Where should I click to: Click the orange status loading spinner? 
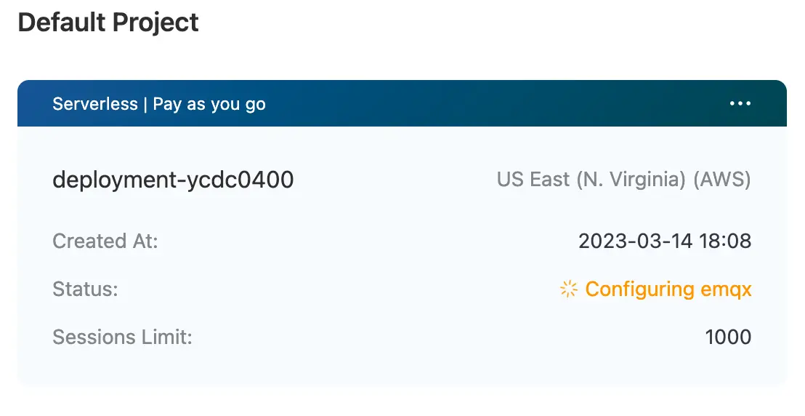(568, 289)
